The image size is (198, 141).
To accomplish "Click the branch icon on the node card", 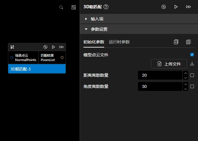I will [x=12, y=47].
